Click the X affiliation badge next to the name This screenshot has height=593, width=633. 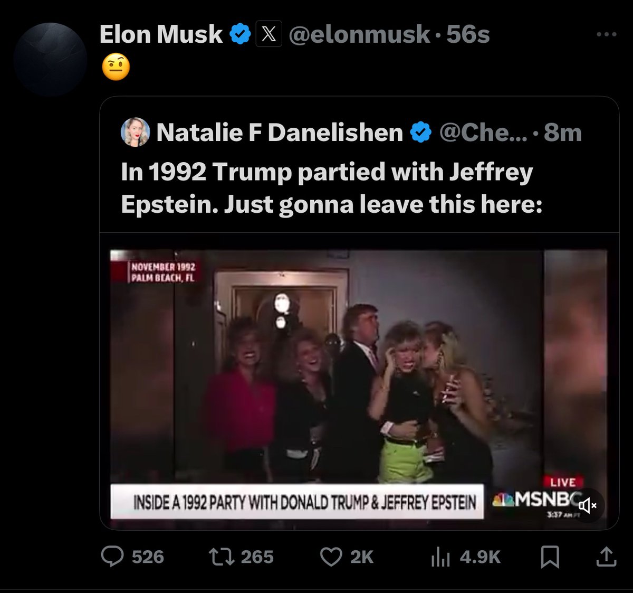tap(268, 34)
